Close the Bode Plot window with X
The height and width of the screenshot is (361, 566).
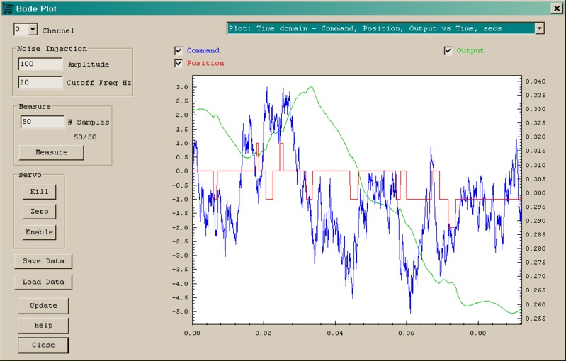click(x=556, y=8)
